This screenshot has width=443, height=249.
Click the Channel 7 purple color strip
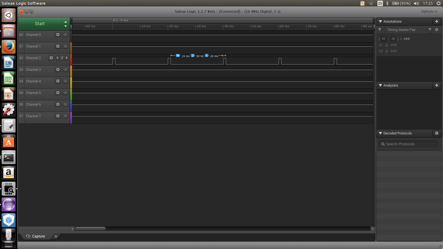click(x=71, y=118)
